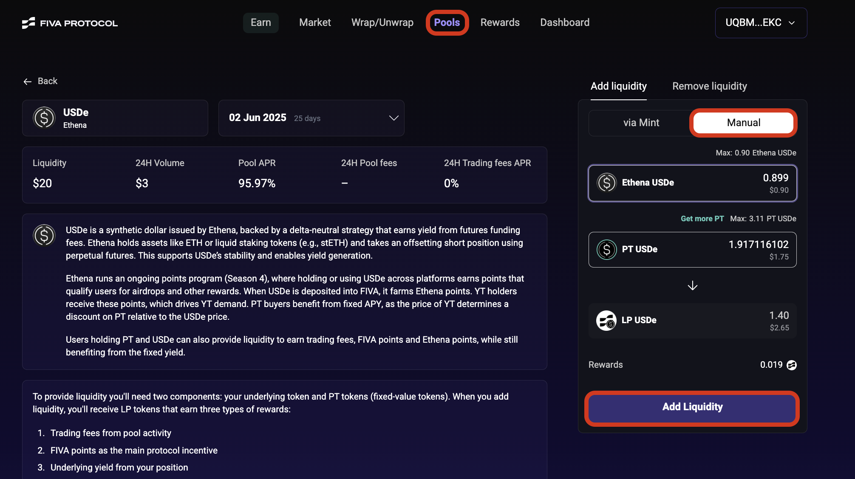Click the maturity date chevron arrow
The image size is (855, 479).
(x=394, y=118)
